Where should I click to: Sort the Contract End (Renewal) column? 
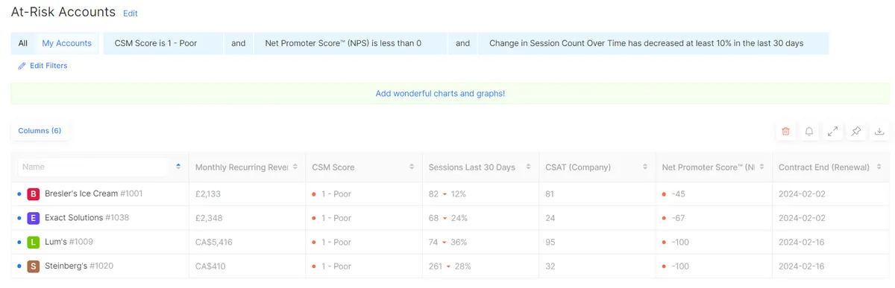click(x=879, y=167)
